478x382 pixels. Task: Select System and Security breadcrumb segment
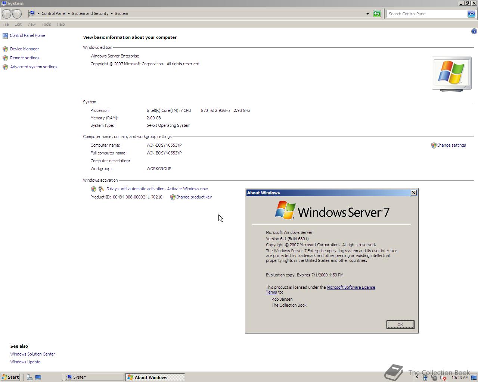point(90,13)
